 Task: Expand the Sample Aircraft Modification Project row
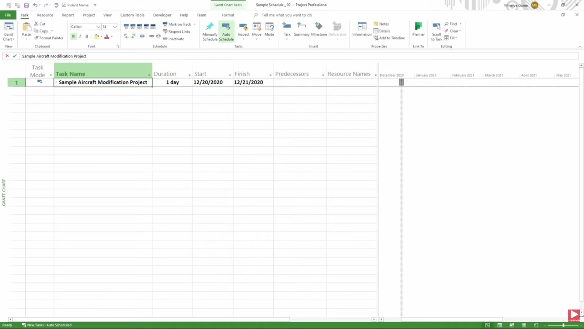coord(56,82)
